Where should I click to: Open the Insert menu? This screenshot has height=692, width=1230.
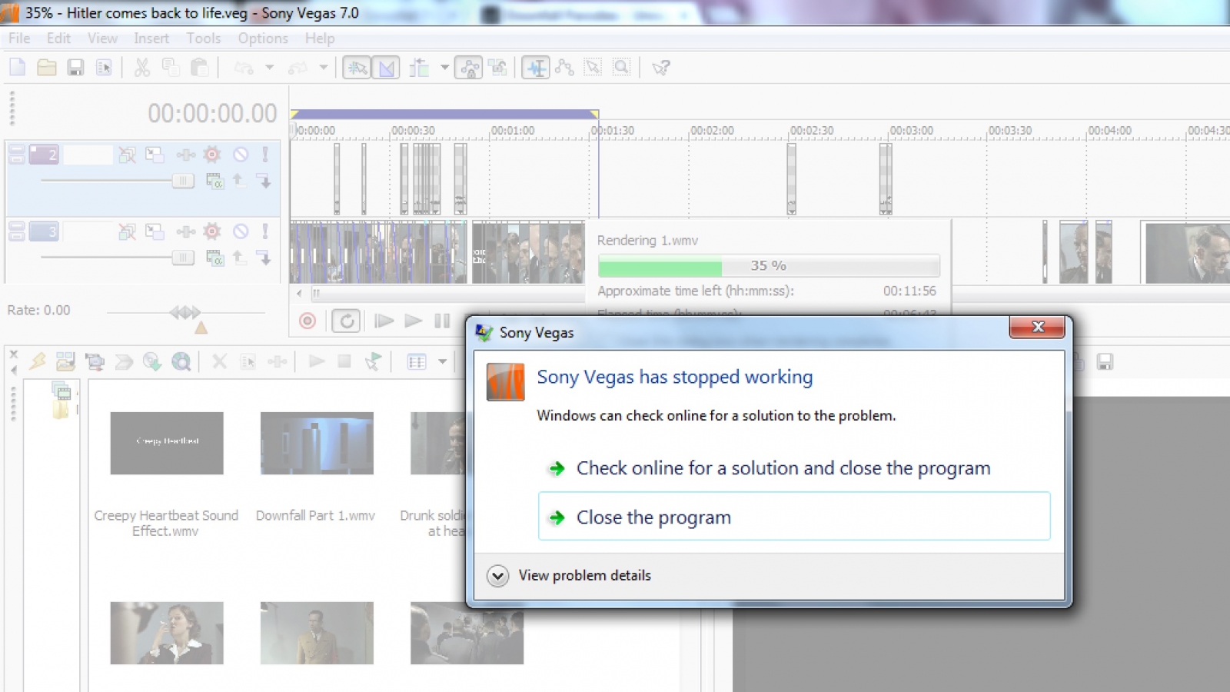click(151, 38)
